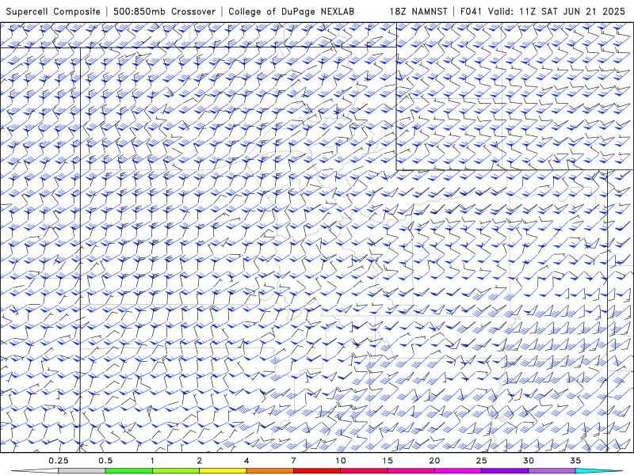Click the '25' legend value
Viewport: 634px width, 475px height.
pos(481,461)
